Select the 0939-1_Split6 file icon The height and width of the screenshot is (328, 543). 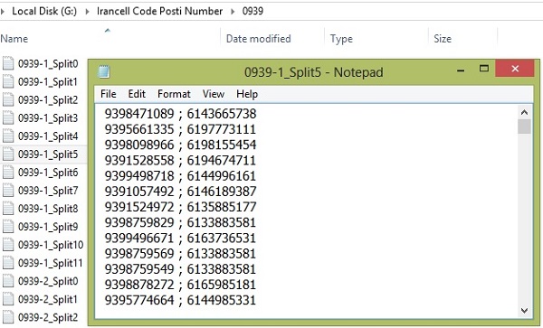click(x=8, y=172)
